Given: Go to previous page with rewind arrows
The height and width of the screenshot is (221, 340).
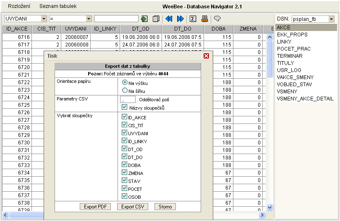Looking at the screenshot, I should (x=169, y=19).
